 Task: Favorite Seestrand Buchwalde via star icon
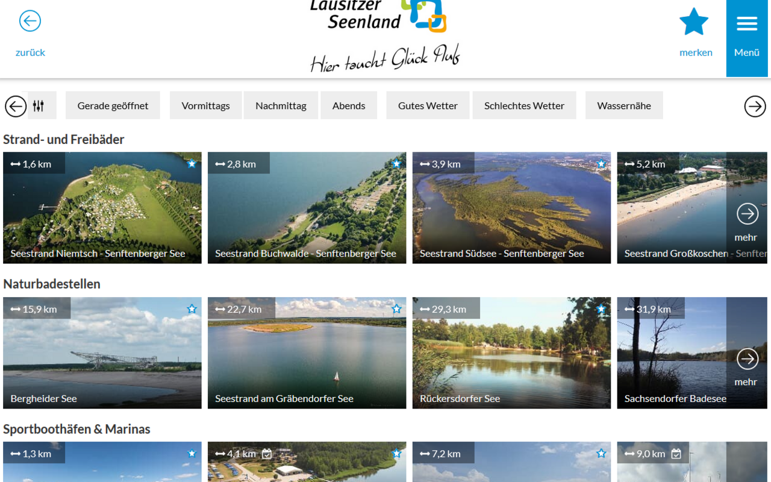[396, 164]
